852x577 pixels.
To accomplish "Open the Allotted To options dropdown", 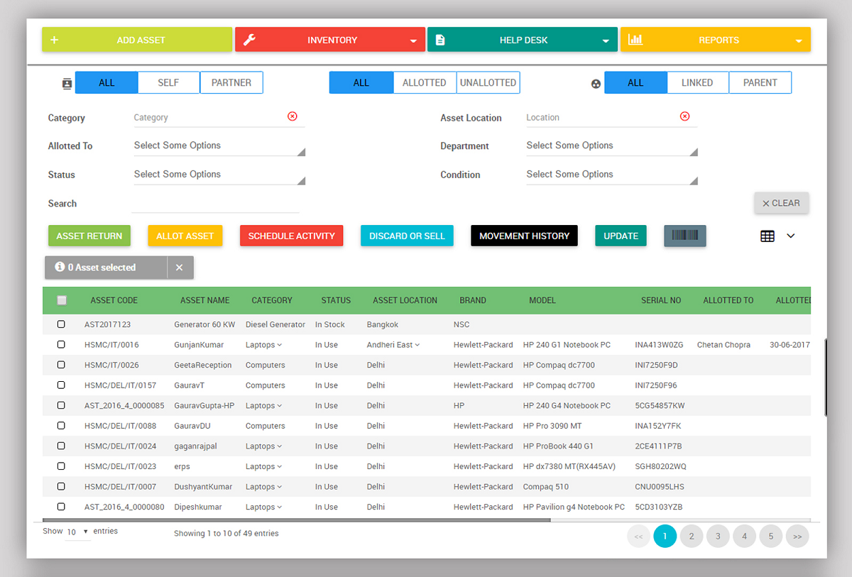I will (219, 146).
